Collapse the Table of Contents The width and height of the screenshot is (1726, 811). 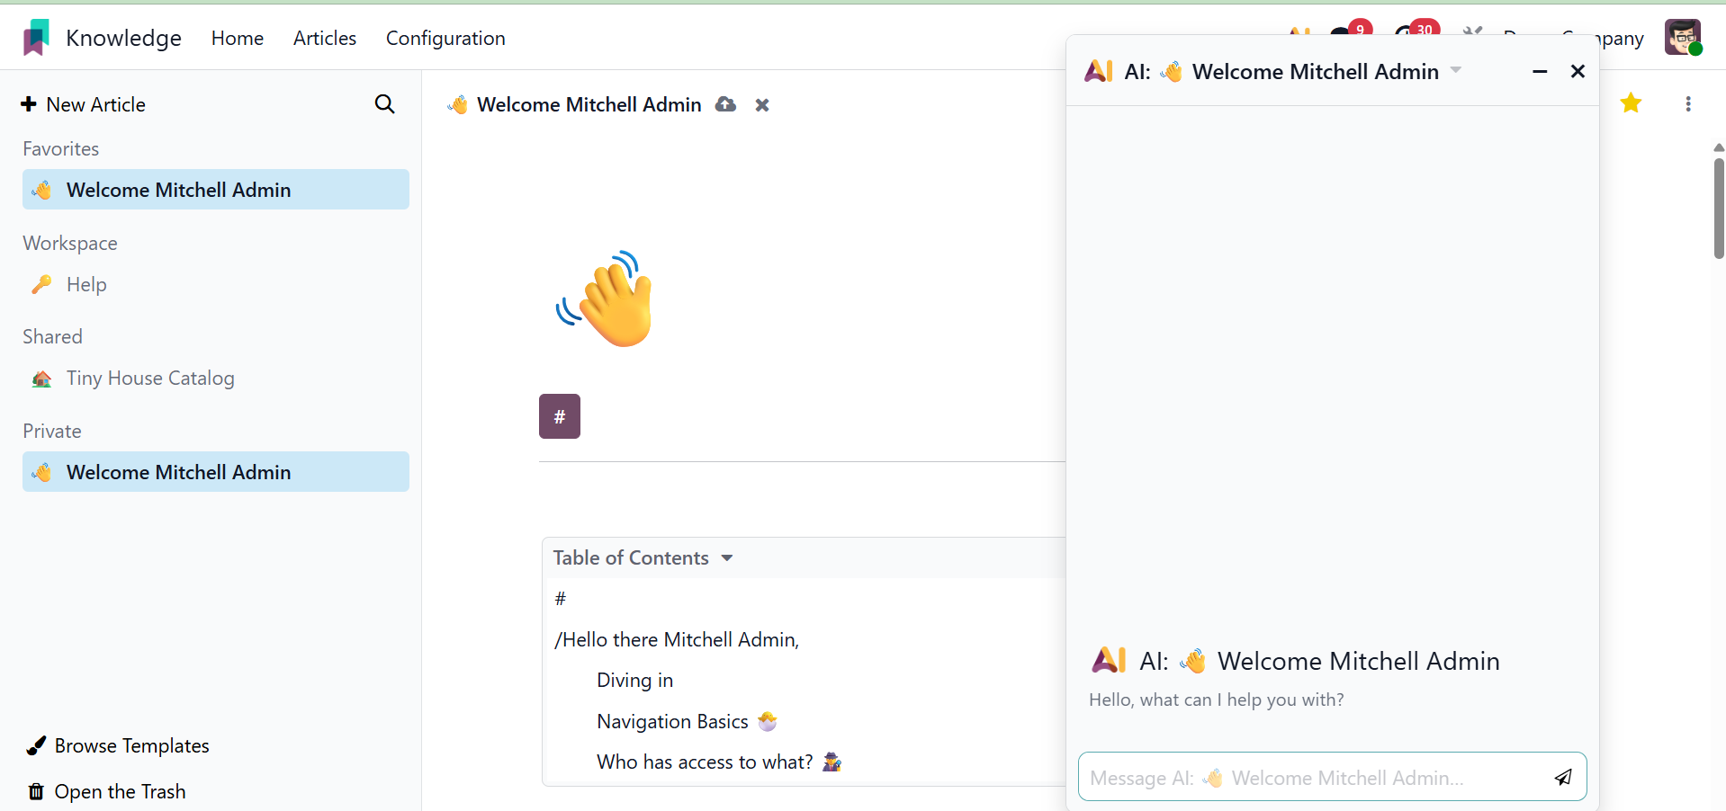[x=727, y=558]
